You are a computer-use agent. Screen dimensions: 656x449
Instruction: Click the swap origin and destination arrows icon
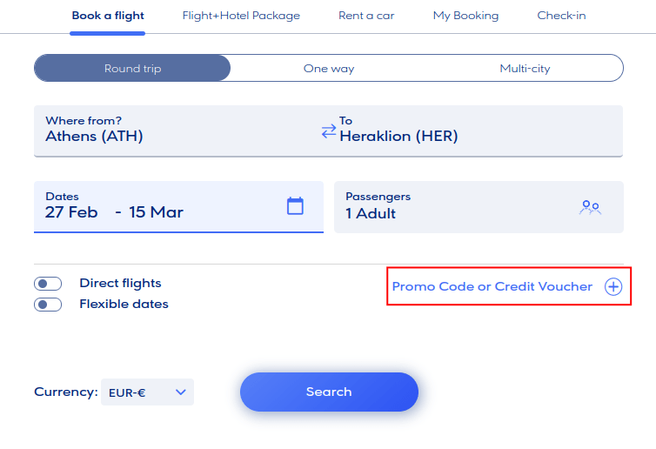tap(328, 131)
